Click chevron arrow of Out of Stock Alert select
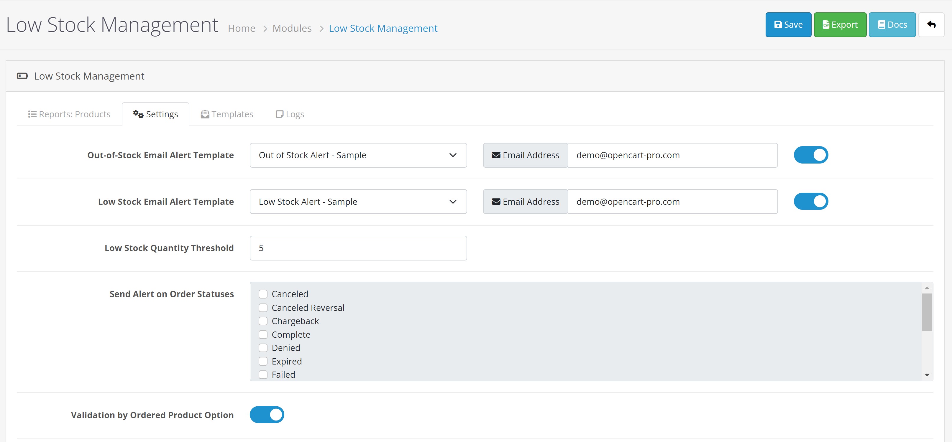Screen dimensions: 952x442 (453, 155)
